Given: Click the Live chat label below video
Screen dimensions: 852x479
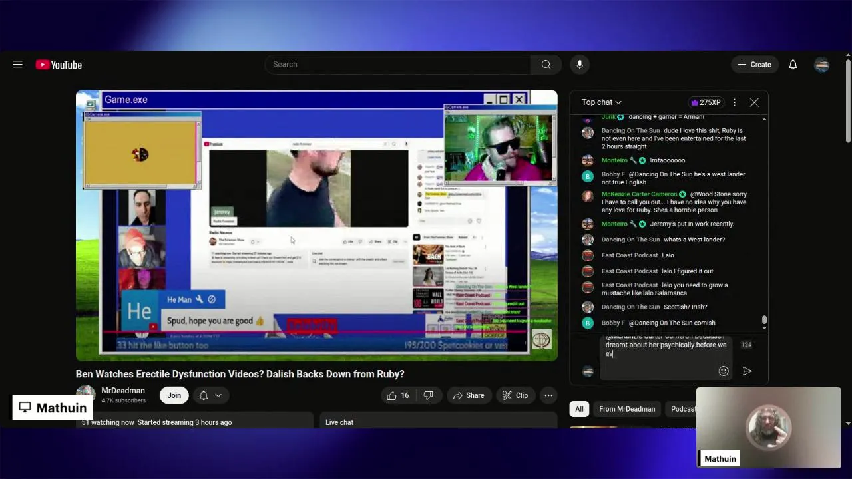Looking at the screenshot, I should click(x=339, y=422).
